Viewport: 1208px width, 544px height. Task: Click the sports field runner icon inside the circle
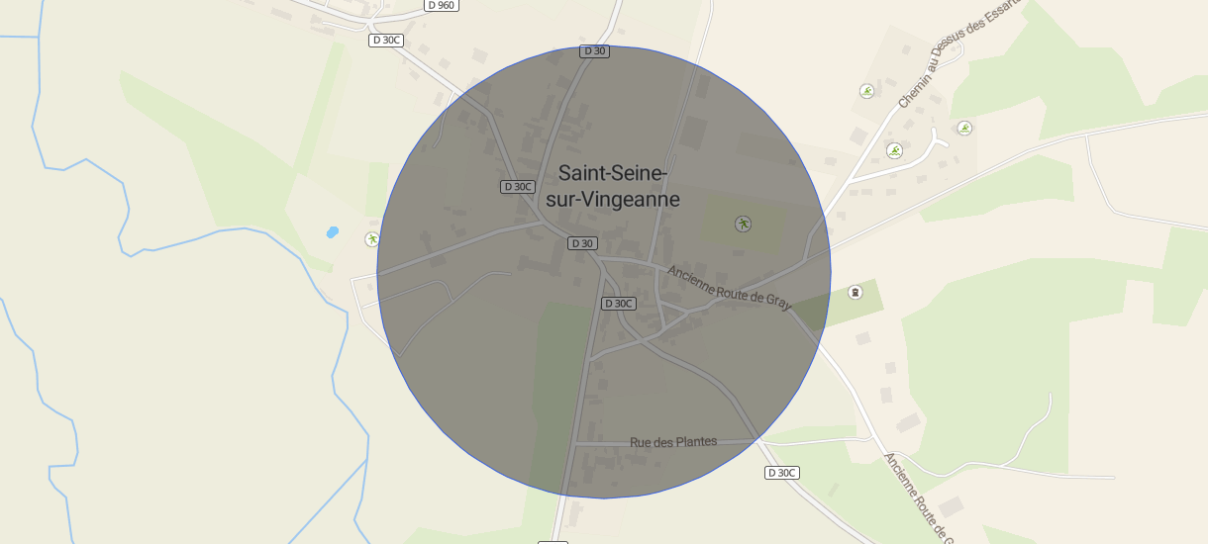[743, 224]
